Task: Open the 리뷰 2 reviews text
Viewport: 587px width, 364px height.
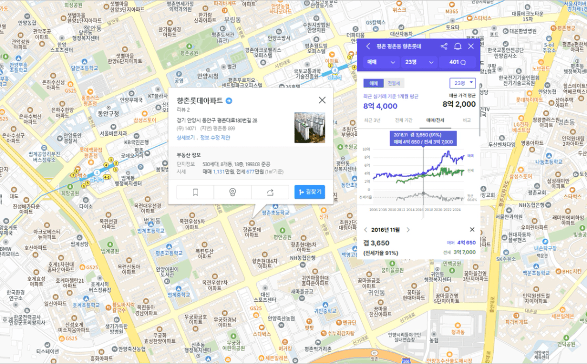Action: pos(183,110)
